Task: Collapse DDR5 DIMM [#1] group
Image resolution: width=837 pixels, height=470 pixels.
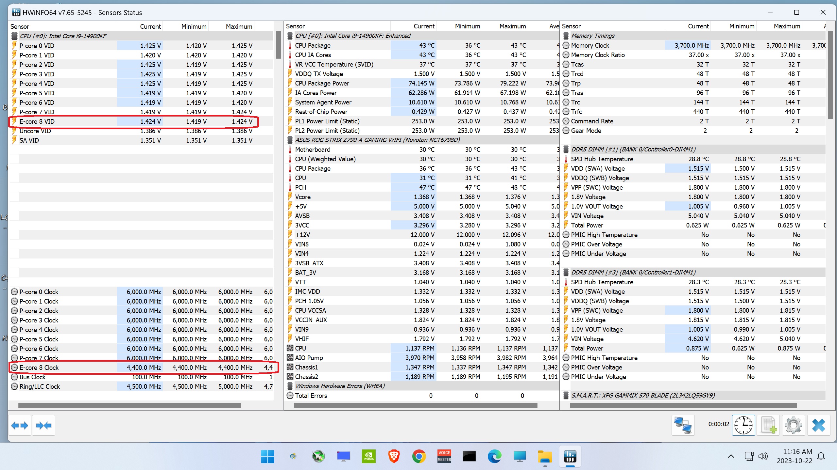Action: 566,149
